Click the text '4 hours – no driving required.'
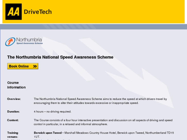Image resolution: width=187 pixels, height=140 pixels. pos(52,112)
